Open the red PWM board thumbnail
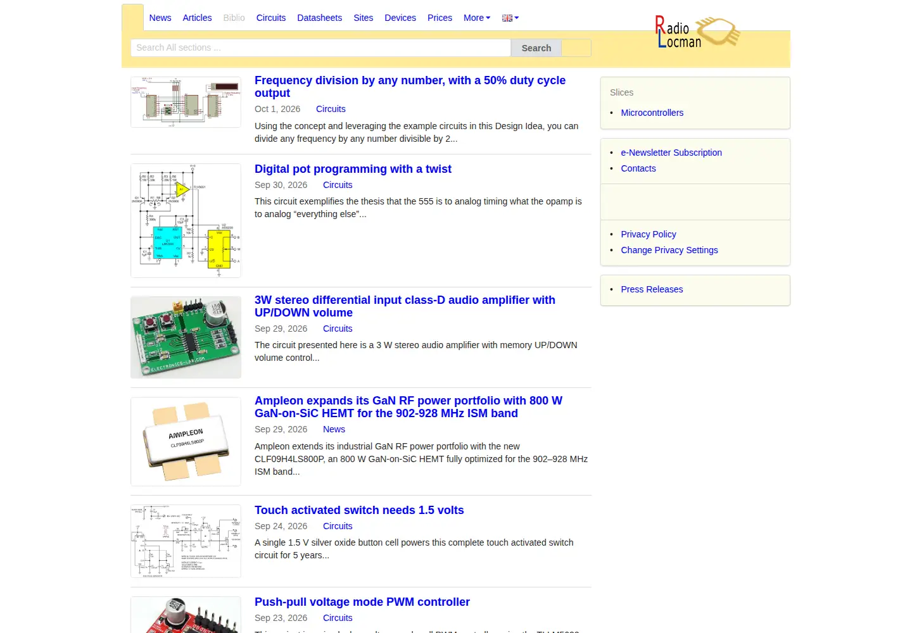The width and height of the screenshot is (912, 633). (186, 615)
